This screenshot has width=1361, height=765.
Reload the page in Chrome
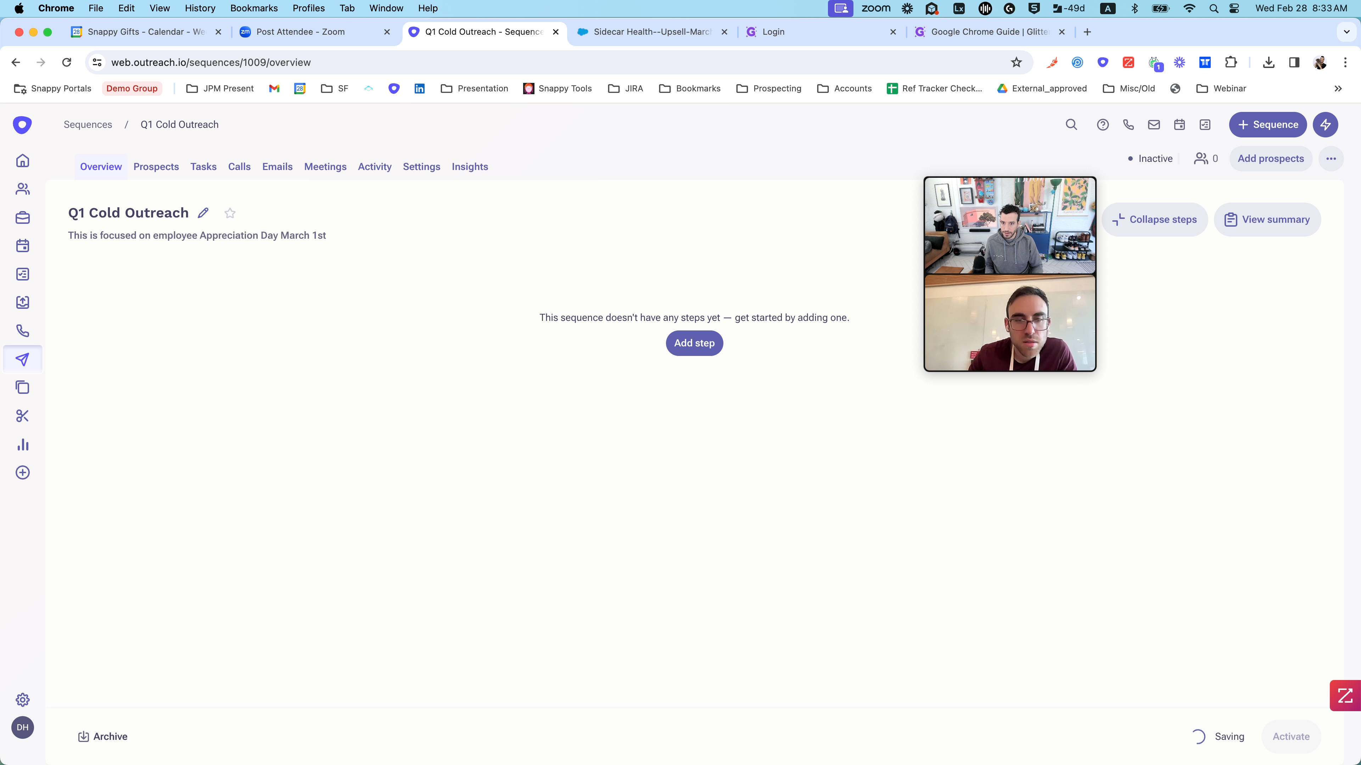click(x=67, y=62)
